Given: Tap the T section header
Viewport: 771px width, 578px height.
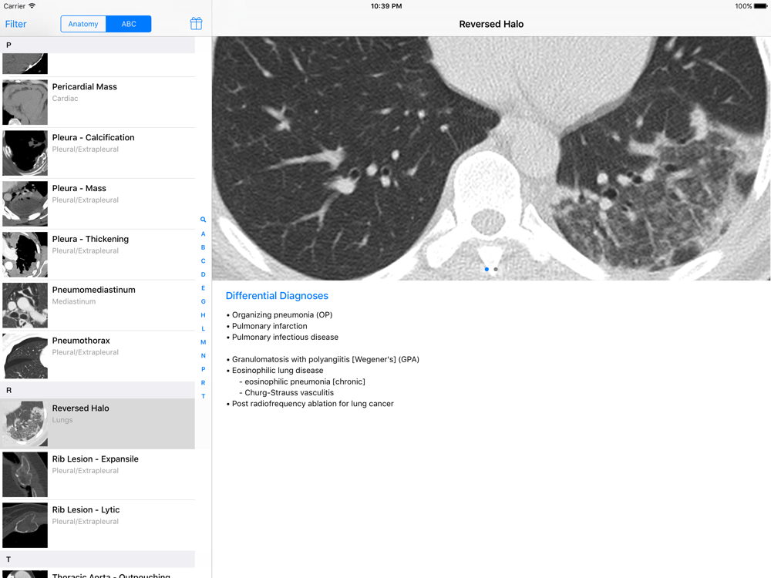Looking at the screenshot, I should (97, 560).
